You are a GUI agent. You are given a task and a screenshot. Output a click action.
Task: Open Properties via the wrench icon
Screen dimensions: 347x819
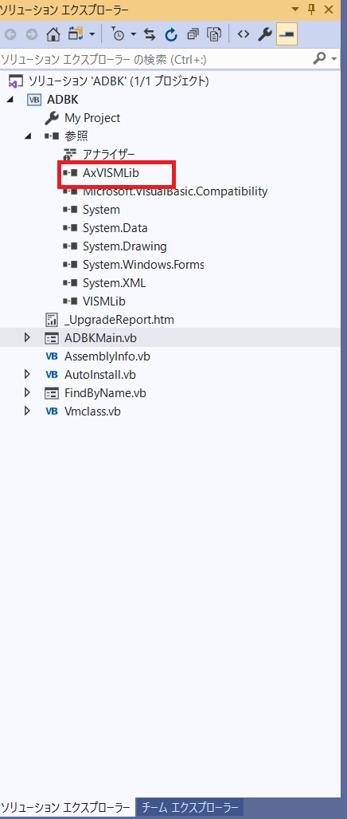[x=265, y=34]
